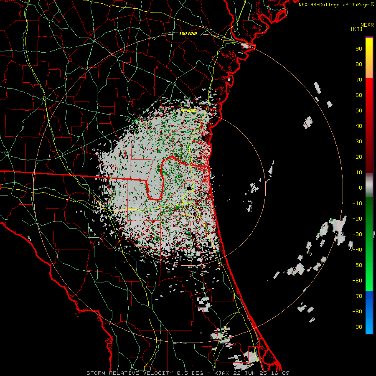The height and width of the screenshot is (376, 376).
Task: Click the 90 value on velocity scale
Action: click(x=359, y=49)
